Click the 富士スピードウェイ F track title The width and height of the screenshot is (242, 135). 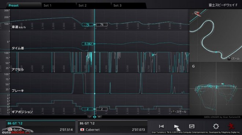point(223,5)
